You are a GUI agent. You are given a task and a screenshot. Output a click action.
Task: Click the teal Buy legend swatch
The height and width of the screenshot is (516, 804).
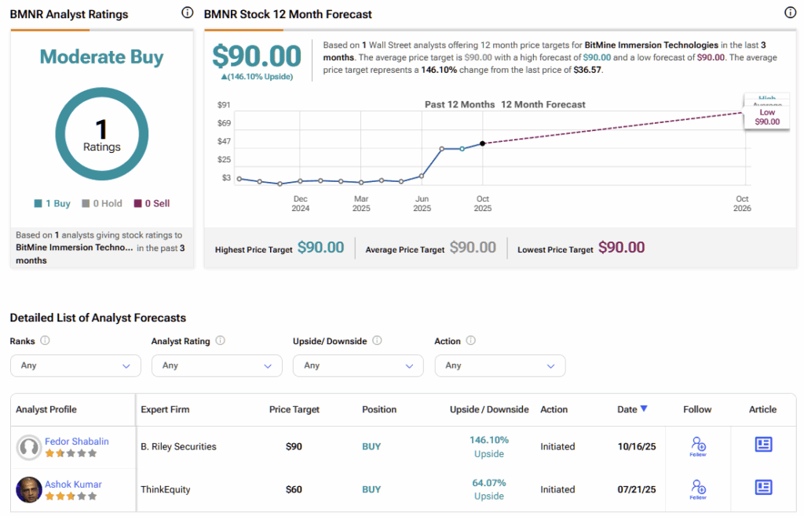38,204
